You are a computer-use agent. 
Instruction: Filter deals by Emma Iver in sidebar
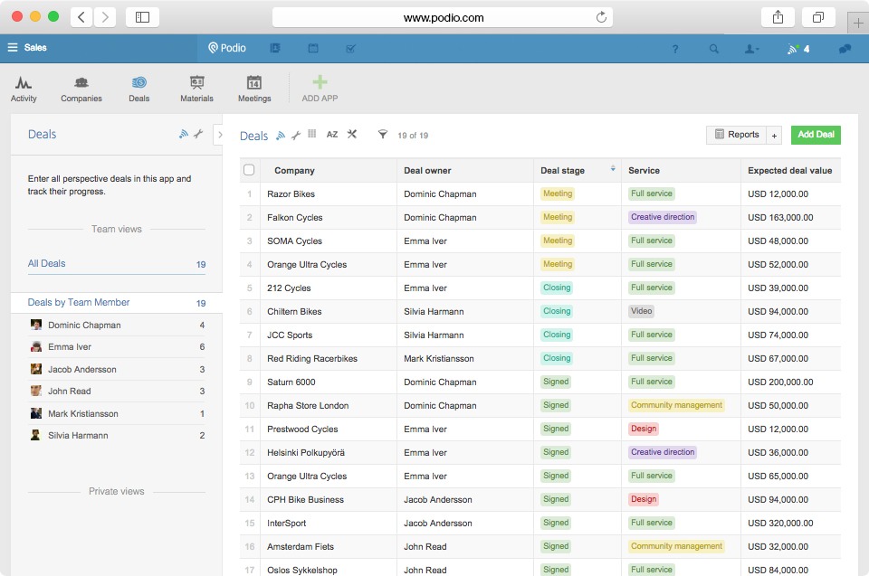pos(70,347)
